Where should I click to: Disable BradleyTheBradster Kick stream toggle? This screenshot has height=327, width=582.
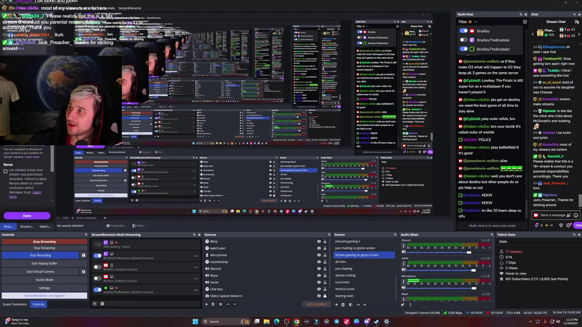[97, 289]
